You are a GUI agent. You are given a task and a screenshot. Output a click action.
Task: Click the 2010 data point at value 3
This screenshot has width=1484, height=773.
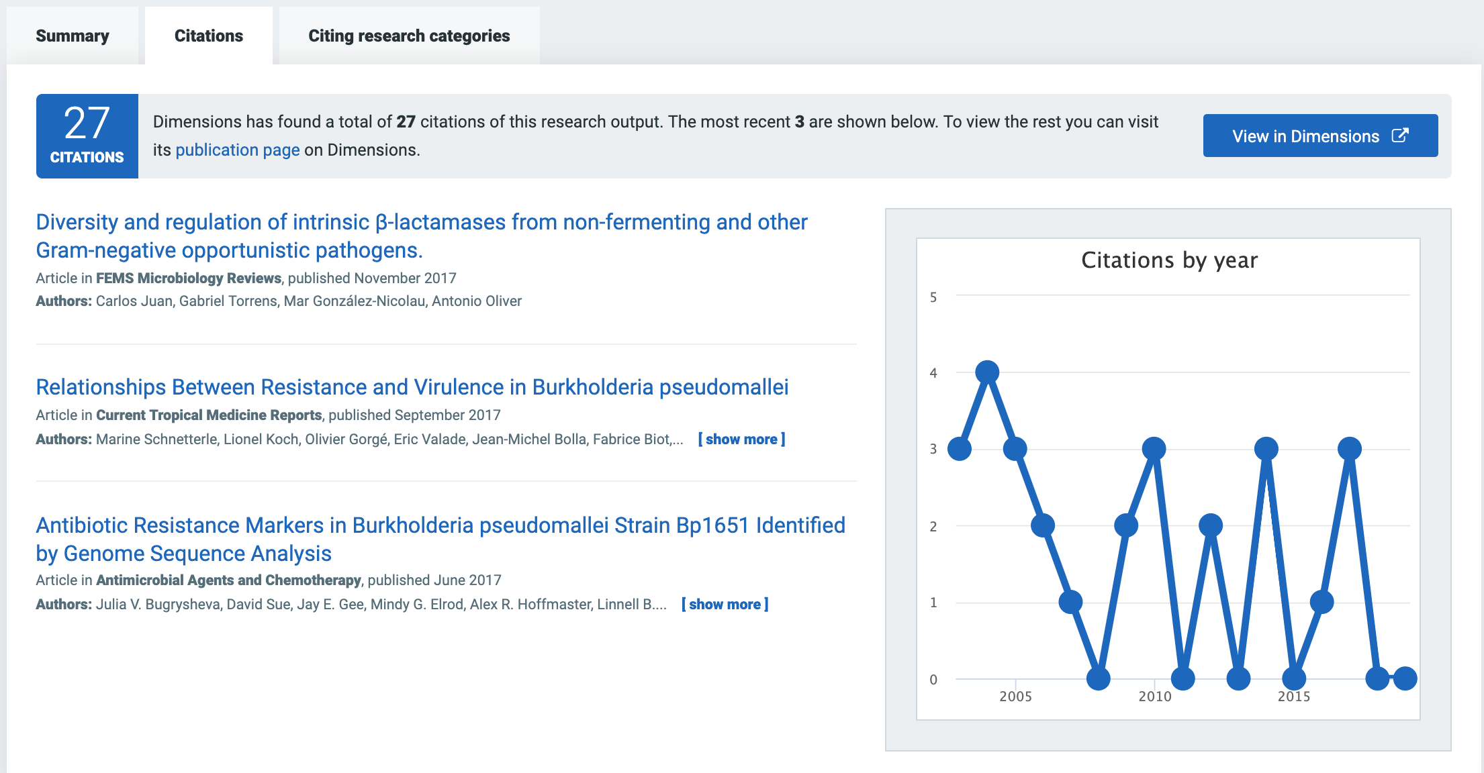click(x=1154, y=448)
